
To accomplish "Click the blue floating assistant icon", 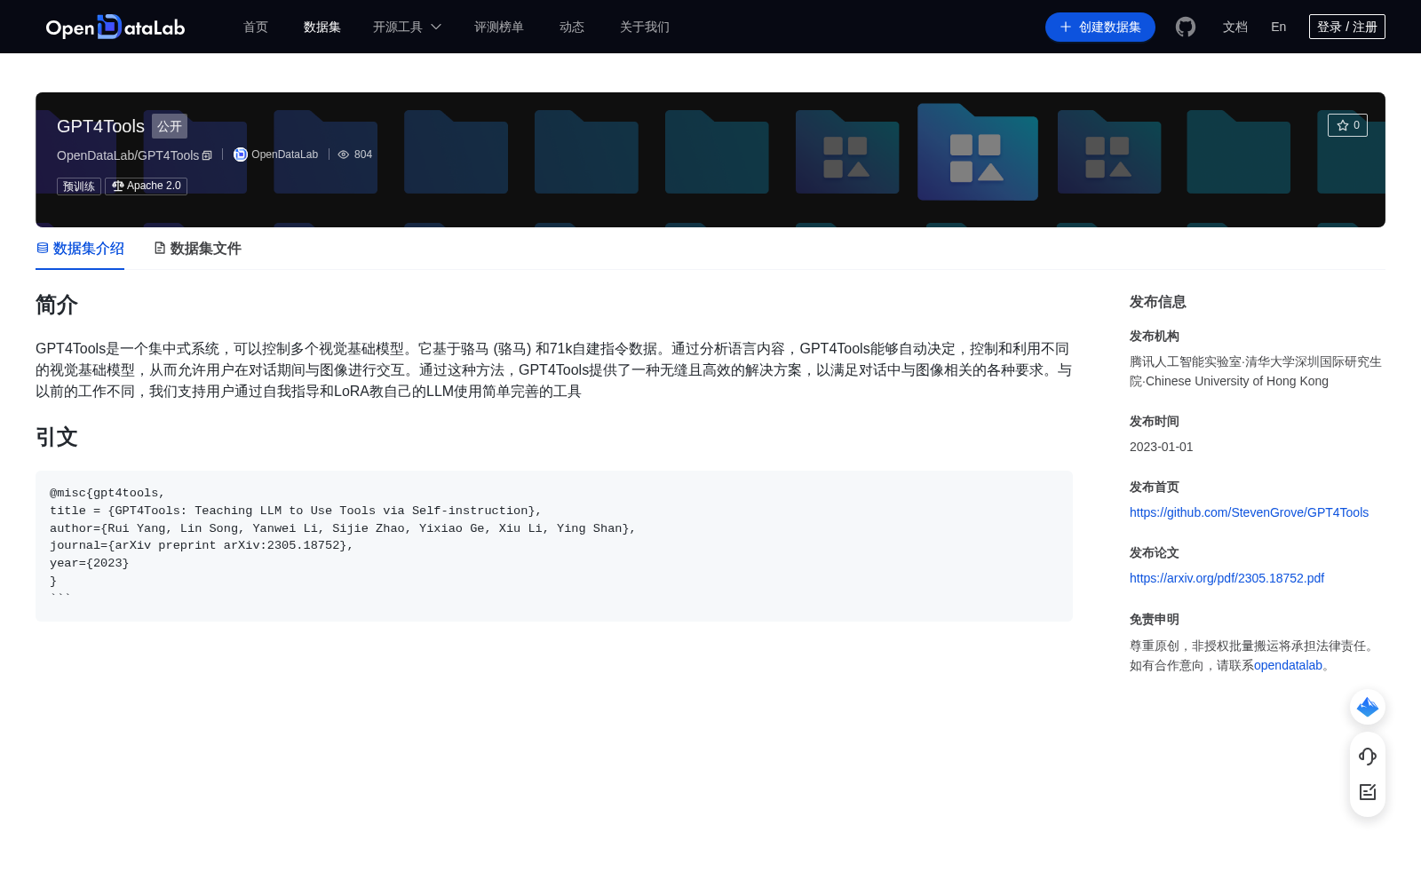I will pyautogui.click(x=1368, y=707).
